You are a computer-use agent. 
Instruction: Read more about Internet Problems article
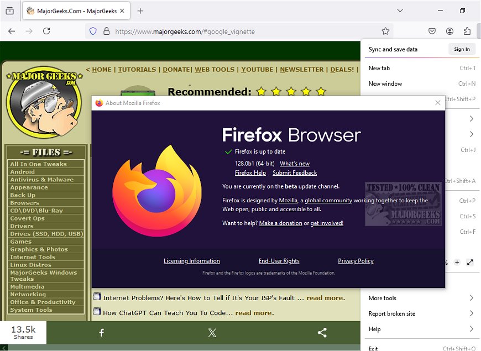coord(326,298)
